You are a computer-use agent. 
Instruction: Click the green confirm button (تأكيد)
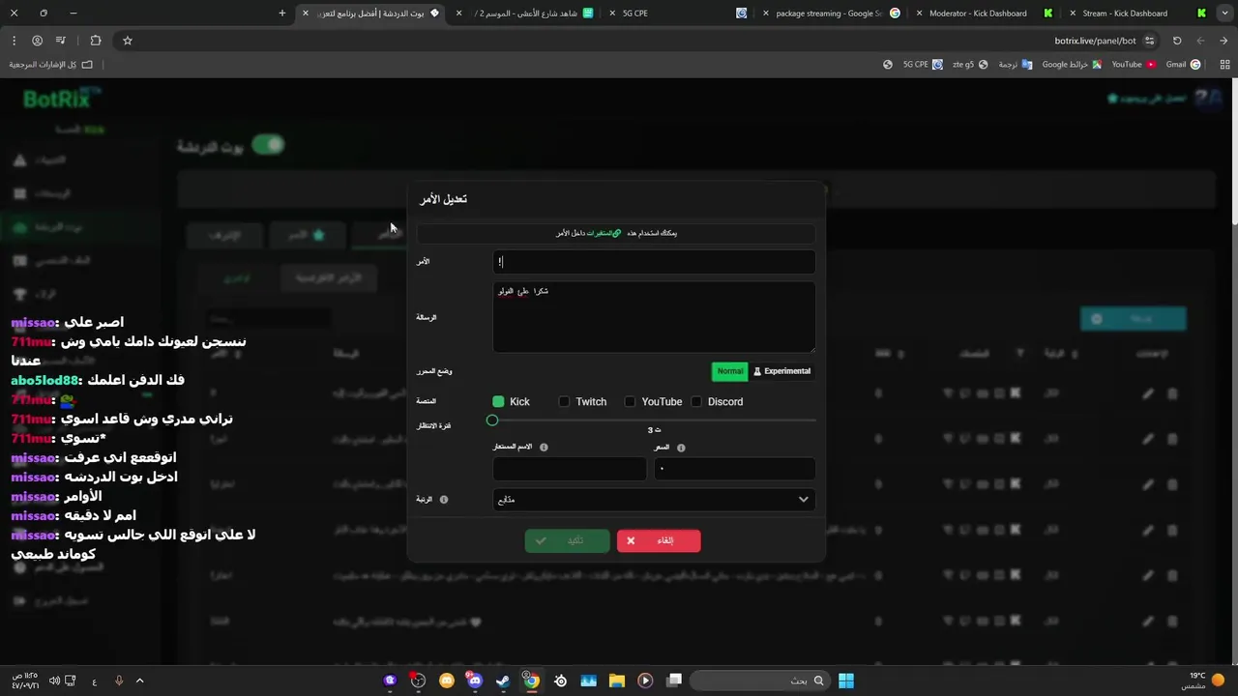click(x=568, y=540)
